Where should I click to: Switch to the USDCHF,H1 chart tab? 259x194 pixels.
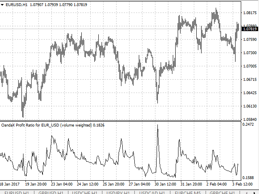[x=85, y=192]
